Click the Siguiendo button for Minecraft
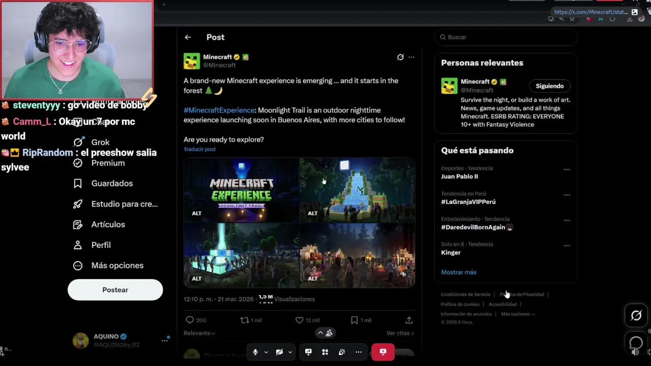Viewport: 651px width, 366px height. click(x=550, y=86)
